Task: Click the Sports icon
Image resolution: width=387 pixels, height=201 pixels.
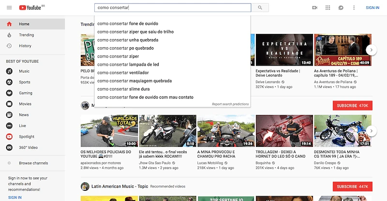Action: [9, 82]
